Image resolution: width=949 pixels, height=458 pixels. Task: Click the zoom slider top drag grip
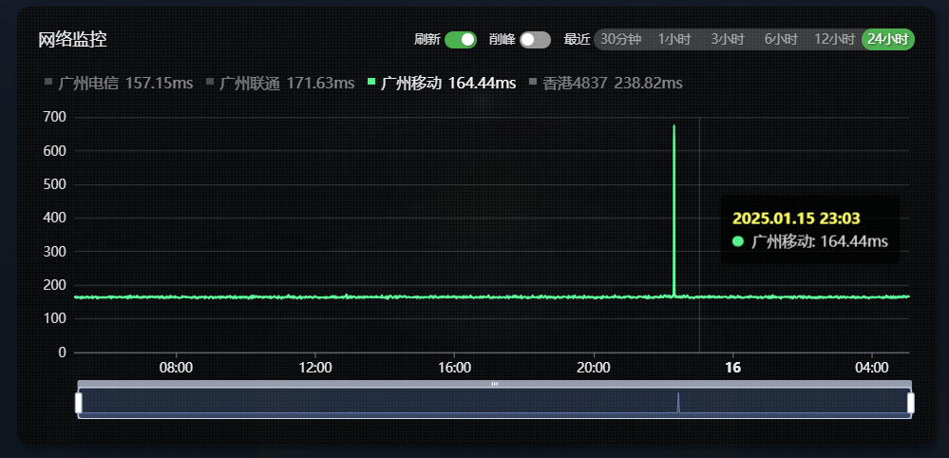[494, 384]
